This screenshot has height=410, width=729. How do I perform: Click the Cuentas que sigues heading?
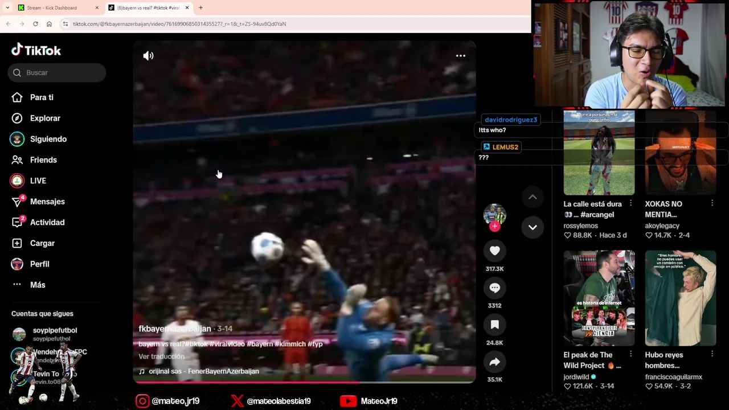(42, 314)
